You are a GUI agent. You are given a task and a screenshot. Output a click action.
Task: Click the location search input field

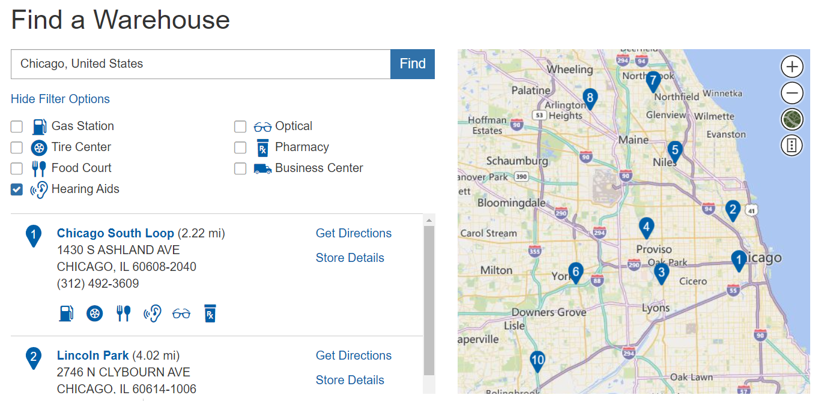[201, 64]
